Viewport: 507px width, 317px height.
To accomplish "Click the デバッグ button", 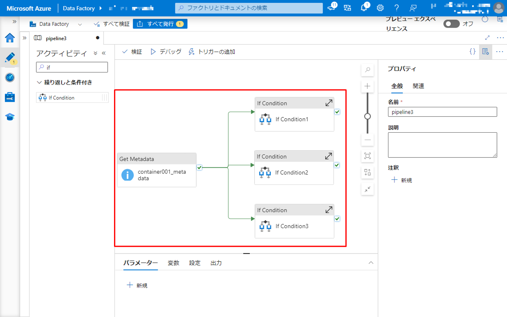I will (166, 52).
